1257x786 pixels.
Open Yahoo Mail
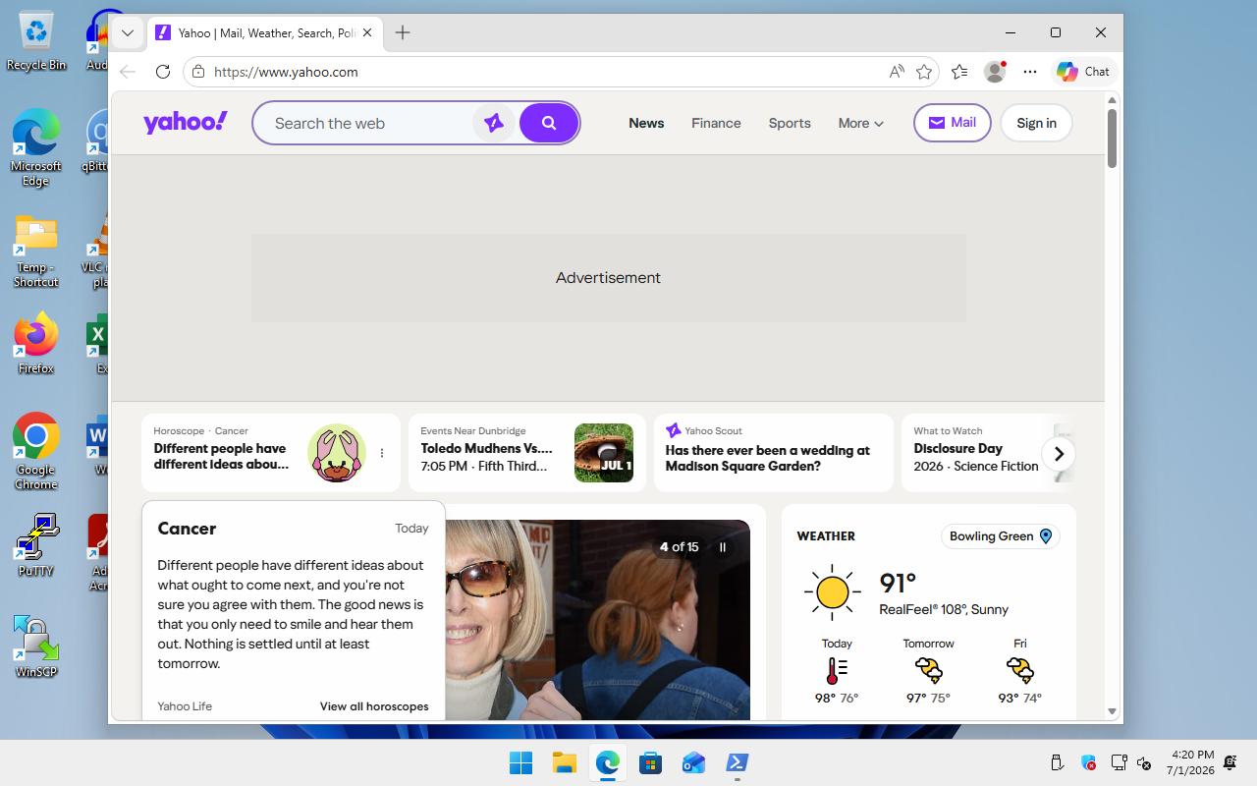point(952,123)
